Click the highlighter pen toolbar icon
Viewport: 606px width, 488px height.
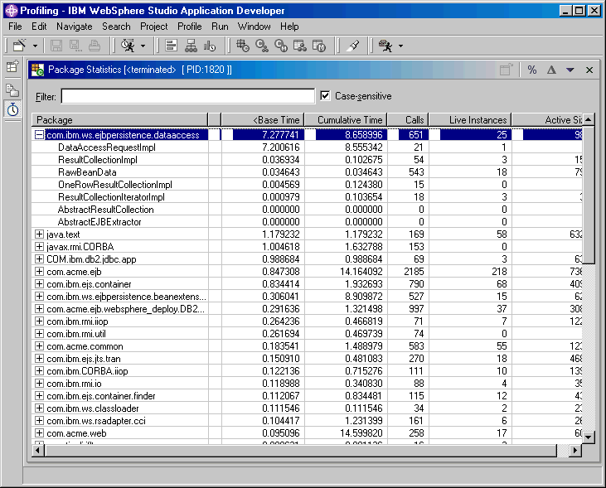tap(352, 46)
